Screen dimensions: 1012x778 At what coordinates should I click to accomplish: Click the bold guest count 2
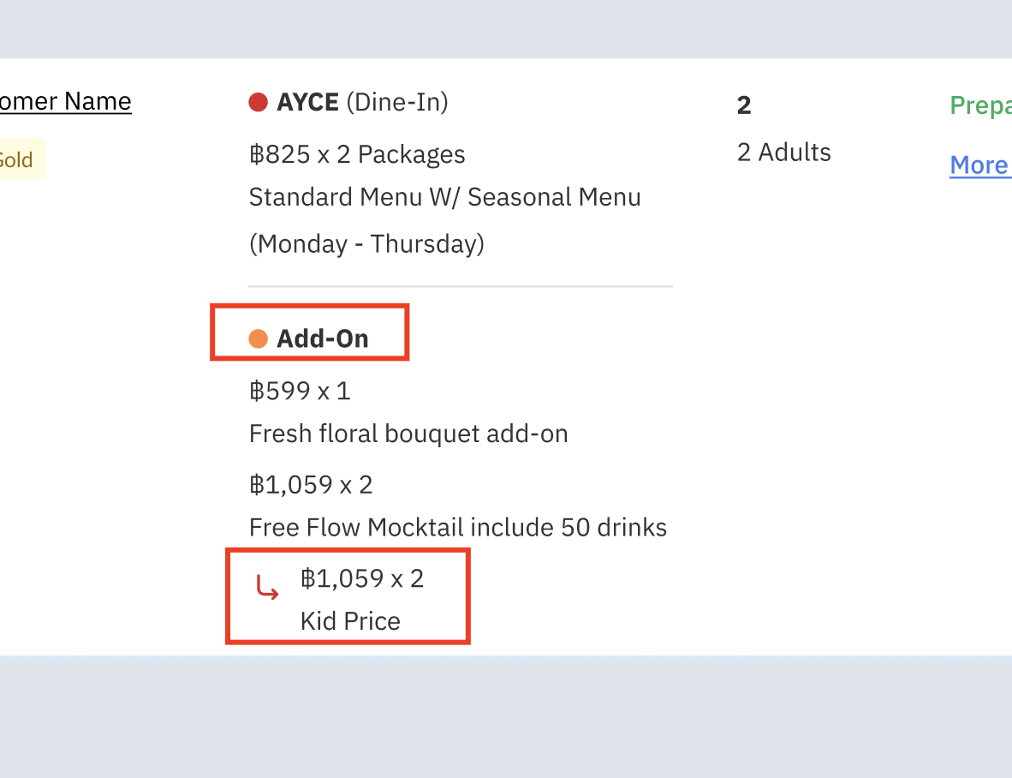tap(744, 105)
